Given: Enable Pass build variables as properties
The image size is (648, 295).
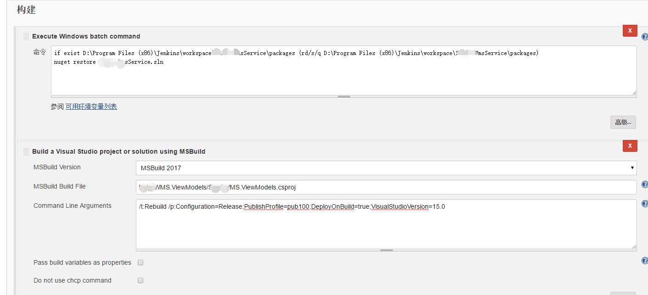Looking at the screenshot, I should point(141,262).
